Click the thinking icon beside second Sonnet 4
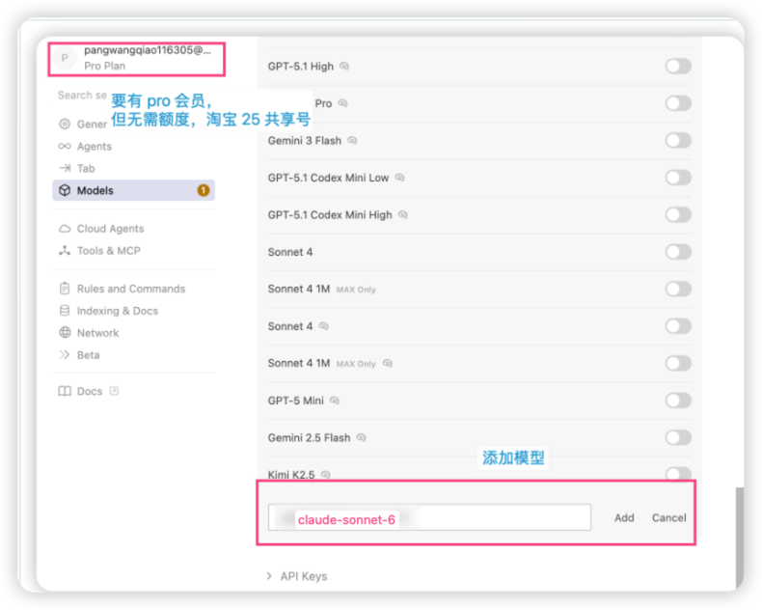 (x=324, y=326)
